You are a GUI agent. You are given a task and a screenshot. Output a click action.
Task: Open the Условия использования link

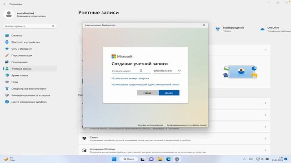click(151, 125)
